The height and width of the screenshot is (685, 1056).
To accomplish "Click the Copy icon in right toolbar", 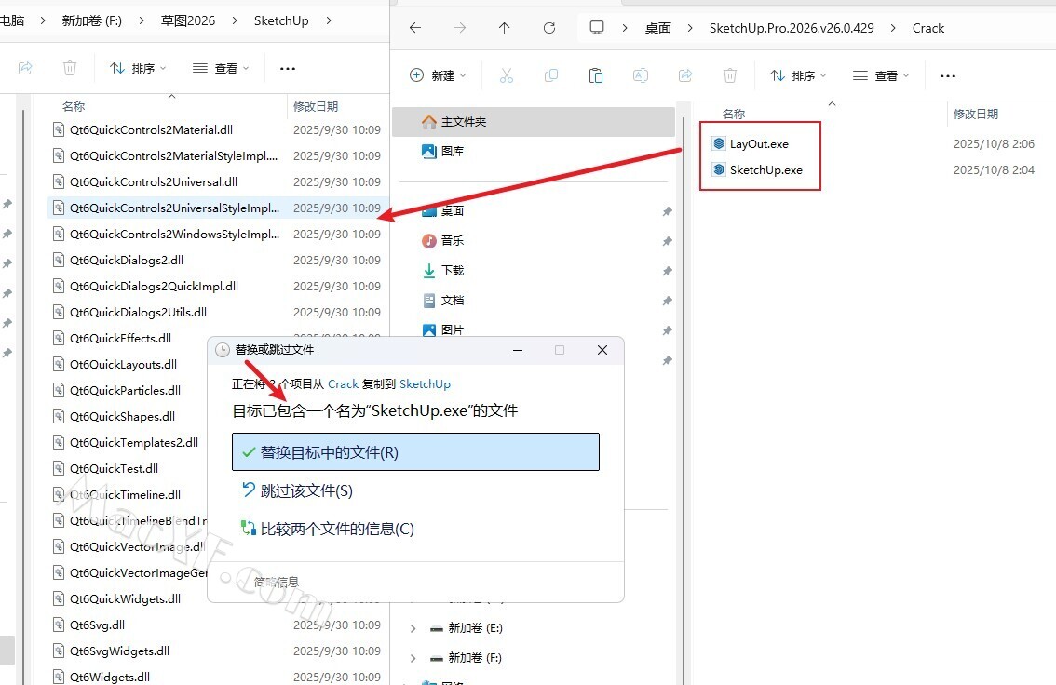I will point(551,75).
